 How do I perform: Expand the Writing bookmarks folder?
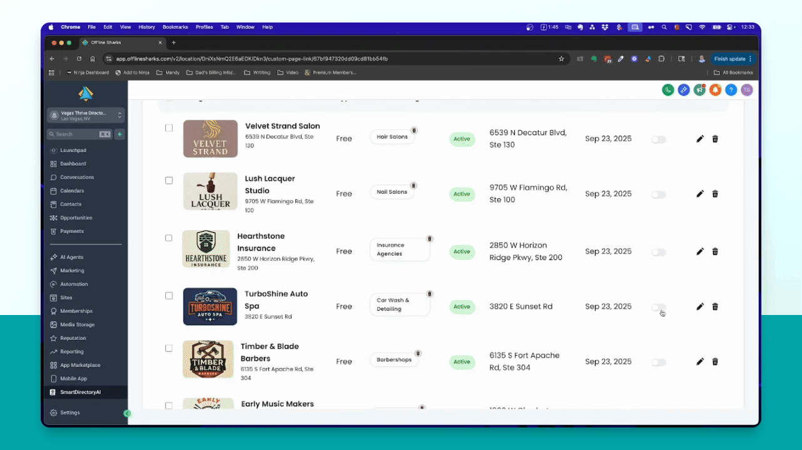coord(257,72)
